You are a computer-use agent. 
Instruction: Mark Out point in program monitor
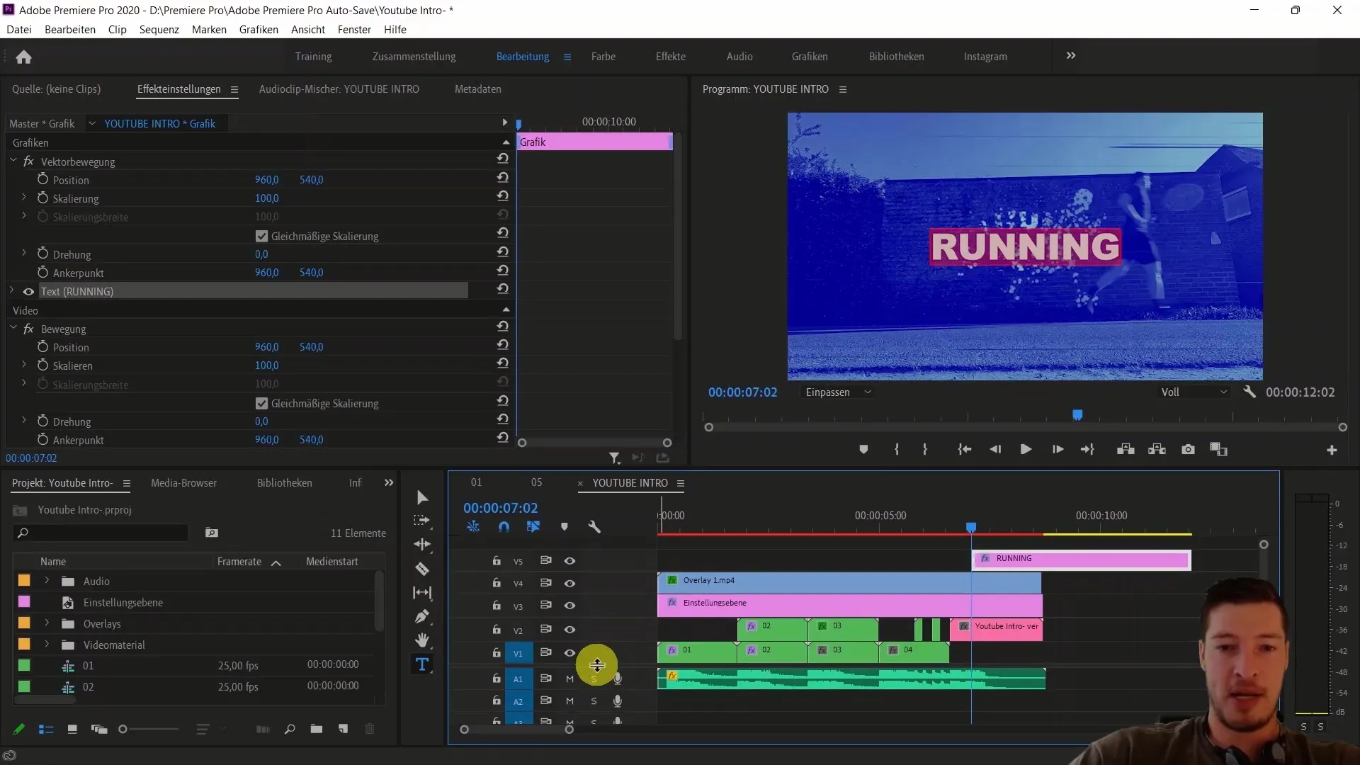pos(925,450)
